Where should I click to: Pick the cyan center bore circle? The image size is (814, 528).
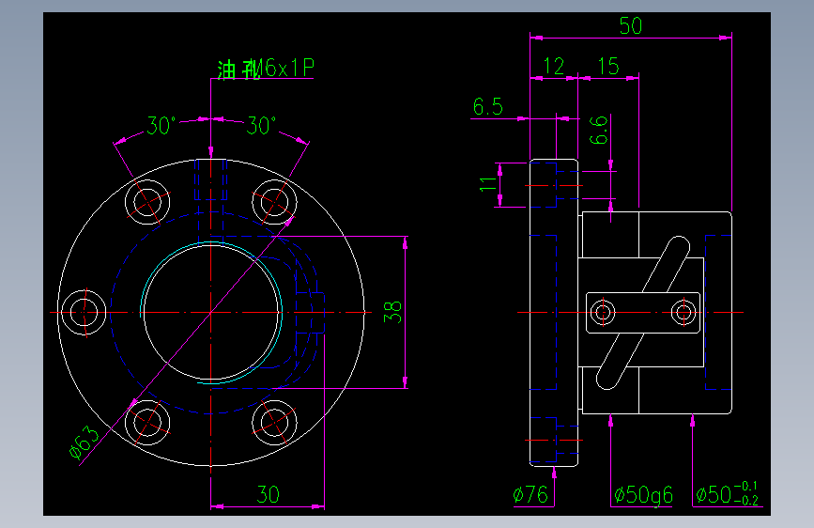tap(211, 312)
